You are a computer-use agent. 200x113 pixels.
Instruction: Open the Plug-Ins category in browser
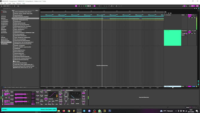tap(4, 26)
